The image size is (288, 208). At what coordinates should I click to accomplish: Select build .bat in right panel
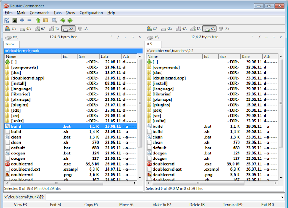click(212, 127)
